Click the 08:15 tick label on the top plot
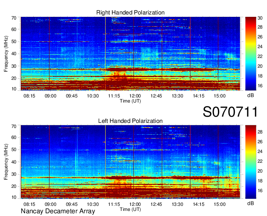Screen dimensions: 267x216 29,96
